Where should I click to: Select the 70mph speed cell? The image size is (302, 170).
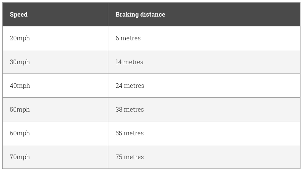pos(20,157)
